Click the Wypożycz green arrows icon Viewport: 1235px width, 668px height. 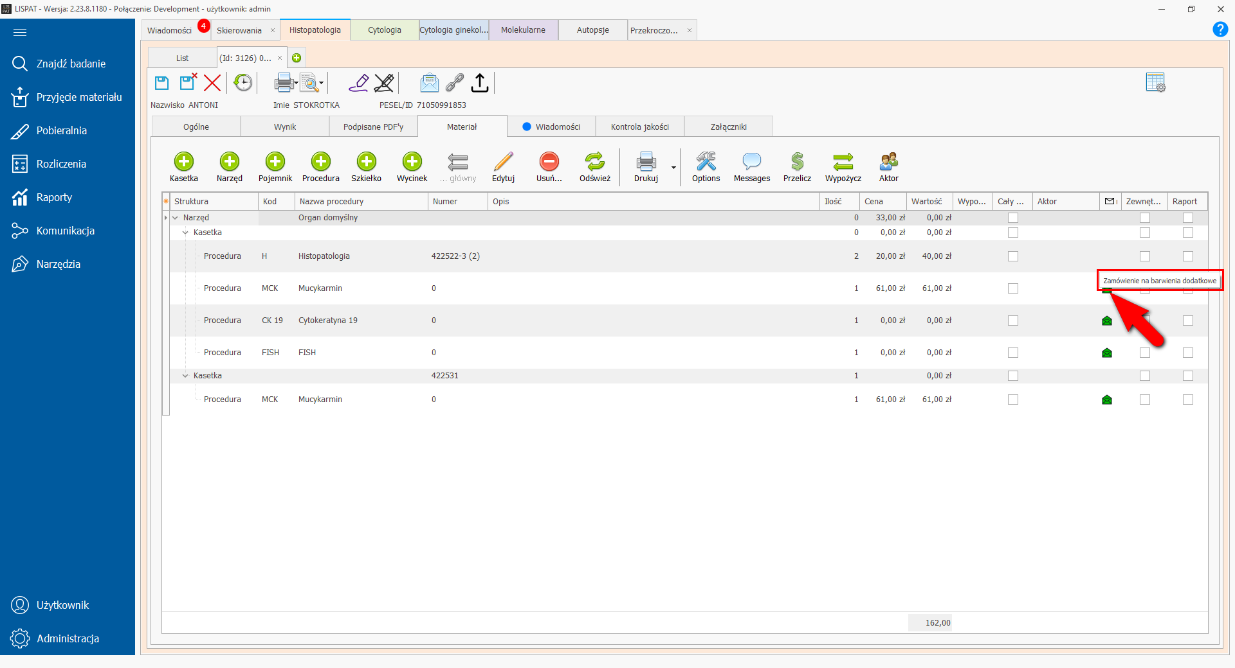(843, 167)
